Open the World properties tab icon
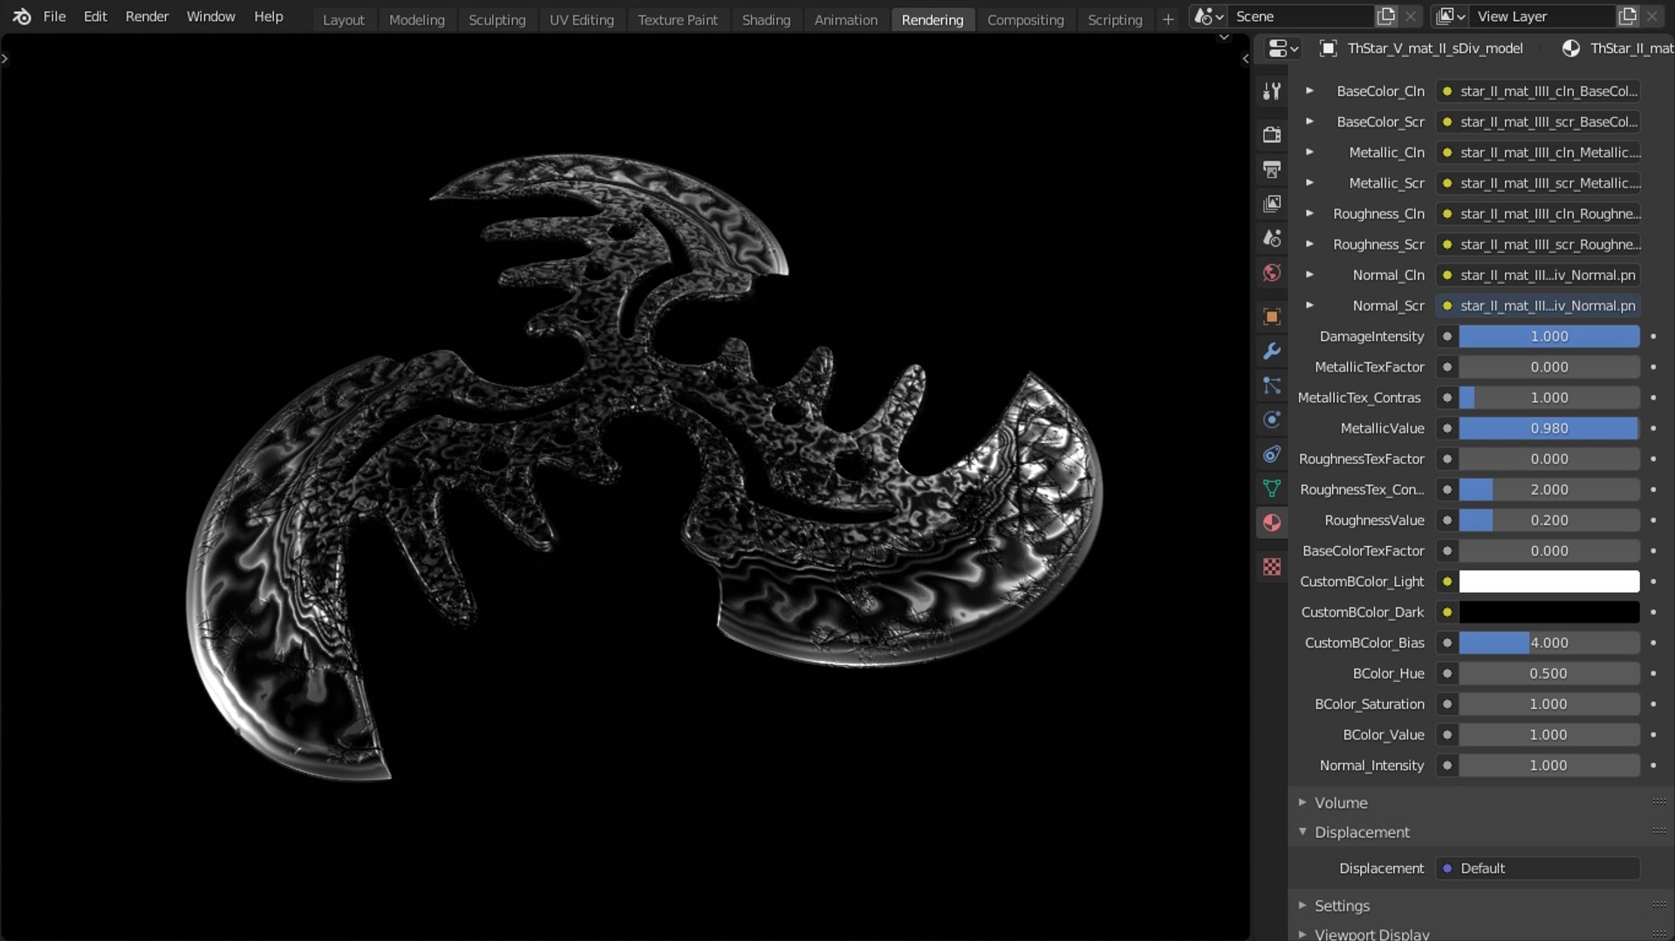The width and height of the screenshot is (1675, 941). pos(1272,273)
